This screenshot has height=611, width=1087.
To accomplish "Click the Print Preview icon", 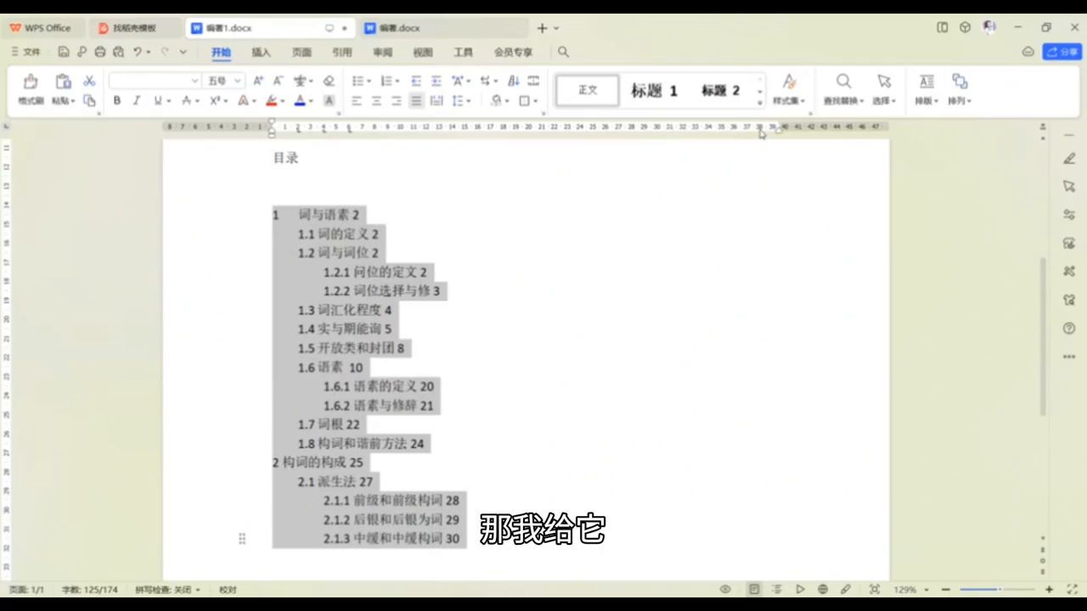I will [118, 52].
